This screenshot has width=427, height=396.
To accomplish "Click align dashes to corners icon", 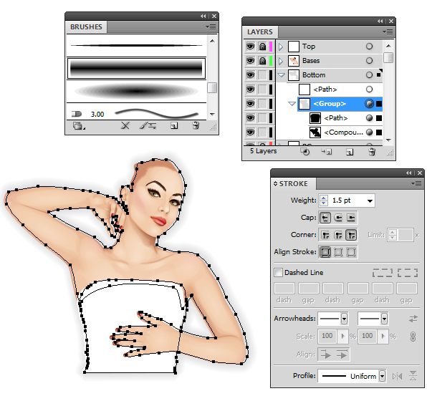I will click(x=408, y=273).
